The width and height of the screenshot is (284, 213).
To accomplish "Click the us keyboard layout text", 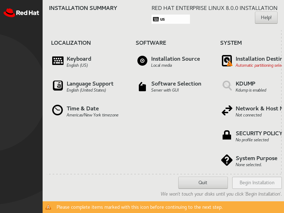I will click(163, 19).
